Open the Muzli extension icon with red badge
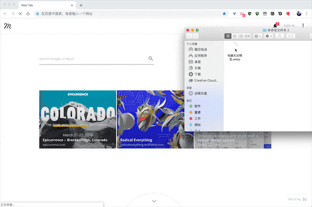Image resolution: width=312 pixels, height=207 pixels. click(242, 14)
